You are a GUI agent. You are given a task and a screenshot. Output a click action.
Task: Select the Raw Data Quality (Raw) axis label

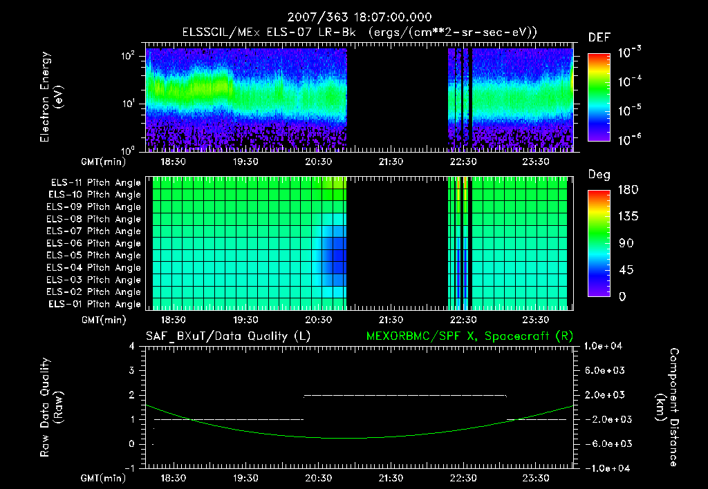(x=51, y=407)
